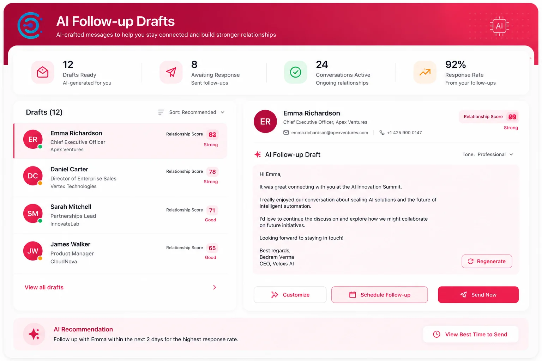Select Emma Richardson draft row

coord(120,141)
